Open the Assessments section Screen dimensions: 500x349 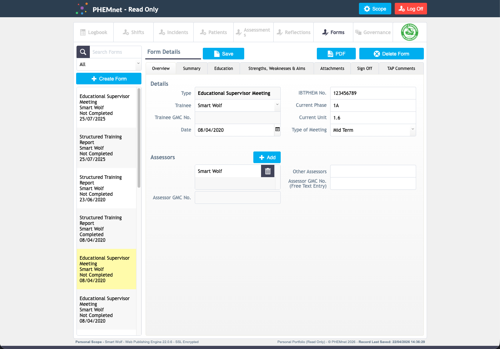pos(254,32)
